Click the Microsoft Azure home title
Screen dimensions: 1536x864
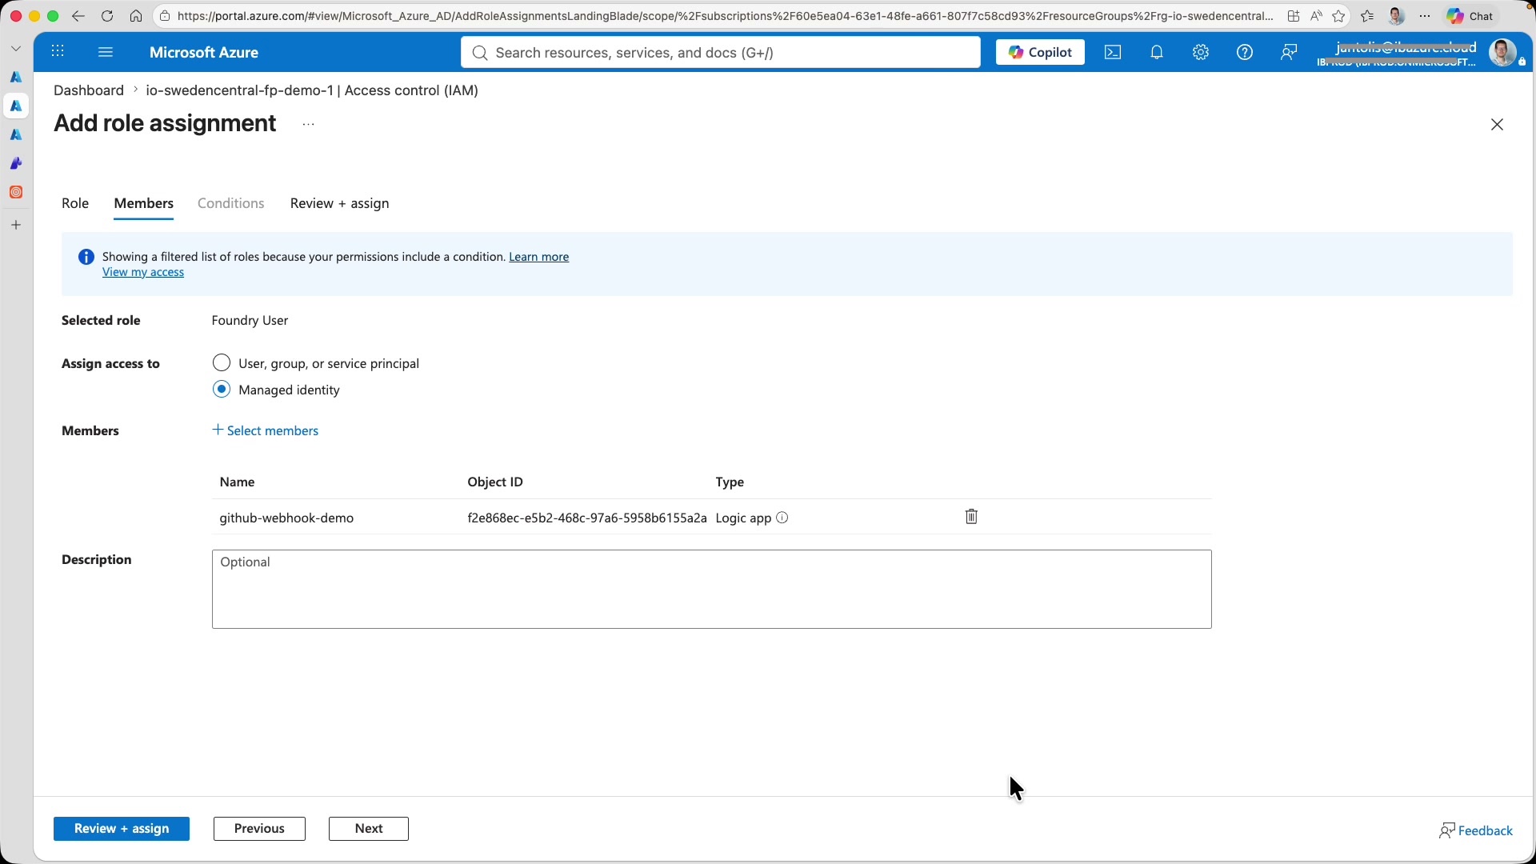(204, 52)
